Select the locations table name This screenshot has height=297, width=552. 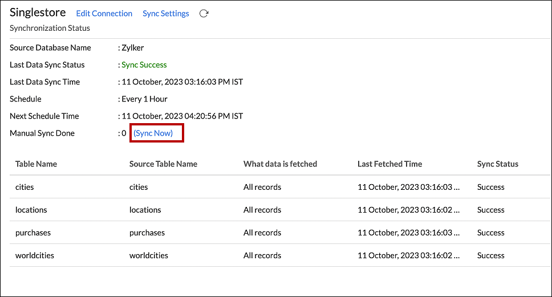[31, 210]
